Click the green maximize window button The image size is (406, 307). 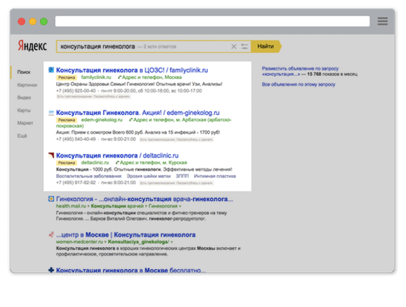click(x=44, y=22)
